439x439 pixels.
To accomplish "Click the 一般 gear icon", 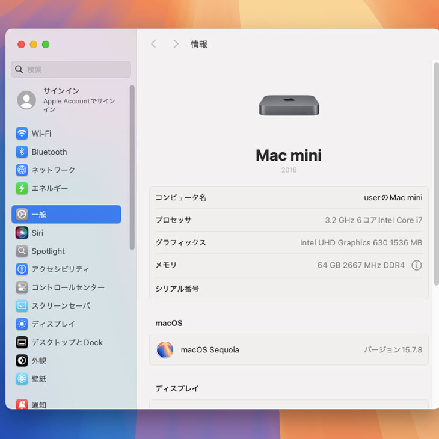I will click(x=22, y=215).
